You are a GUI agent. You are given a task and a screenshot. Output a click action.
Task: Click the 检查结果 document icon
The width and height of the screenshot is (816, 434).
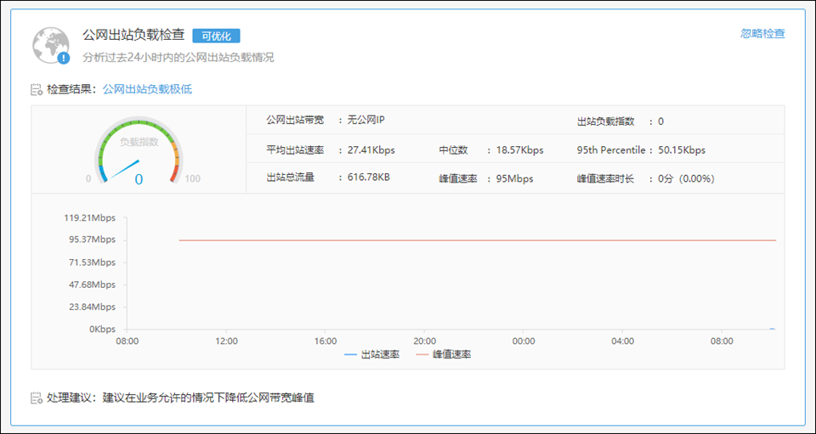click(x=37, y=89)
